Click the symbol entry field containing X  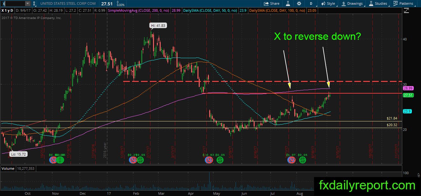tap(13, 3)
